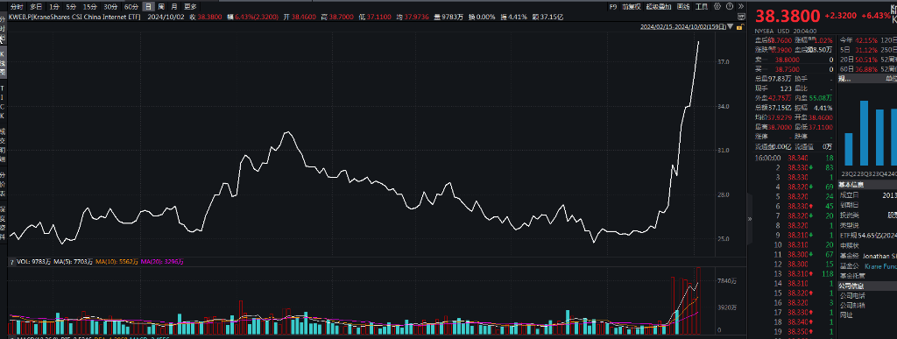Switch to the 多日 multi-day tab
Screen dimensions: 897x339
[36, 7]
